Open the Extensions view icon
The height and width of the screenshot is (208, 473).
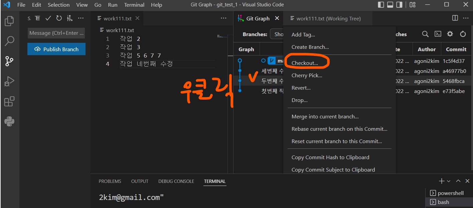pyautogui.click(x=9, y=101)
